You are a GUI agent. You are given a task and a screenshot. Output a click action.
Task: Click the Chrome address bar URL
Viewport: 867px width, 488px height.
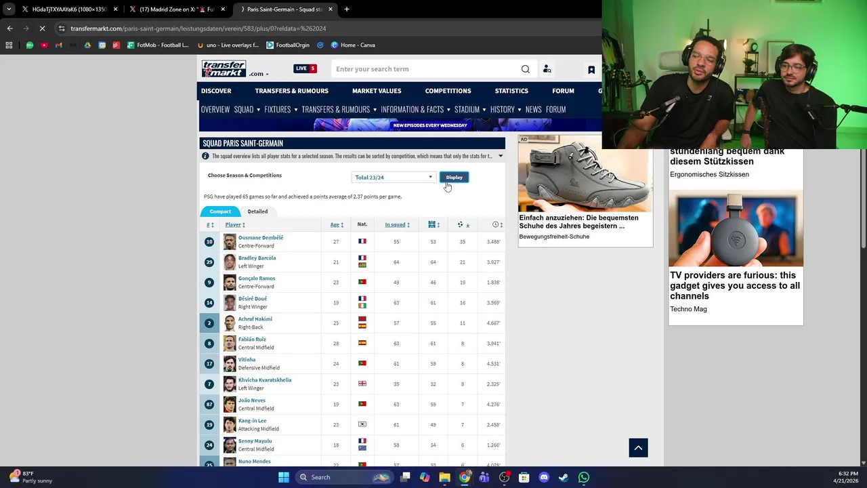(x=198, y=28)
